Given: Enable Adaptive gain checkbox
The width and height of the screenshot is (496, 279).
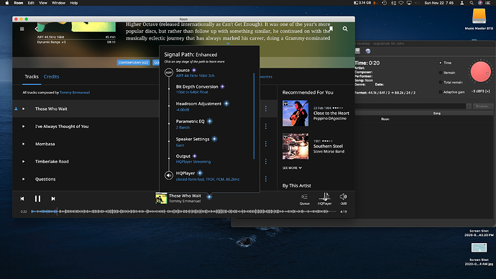Looking at the screenshot, I should pos(441,92).
